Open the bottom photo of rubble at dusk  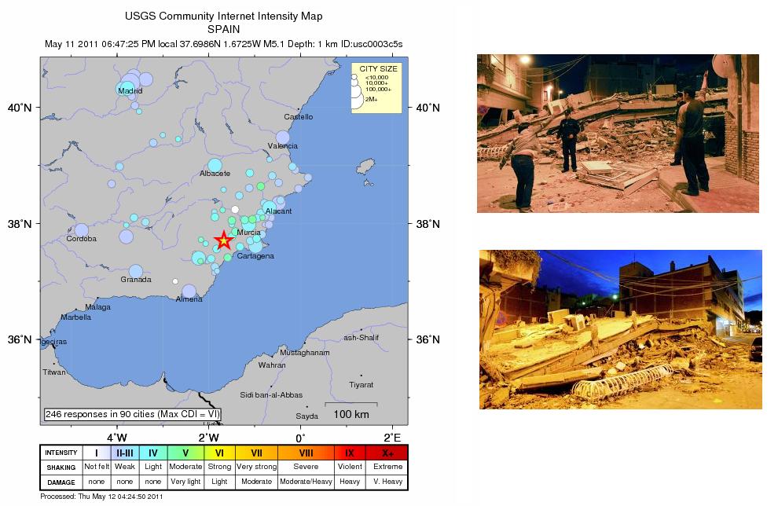(x=620, y=329)
